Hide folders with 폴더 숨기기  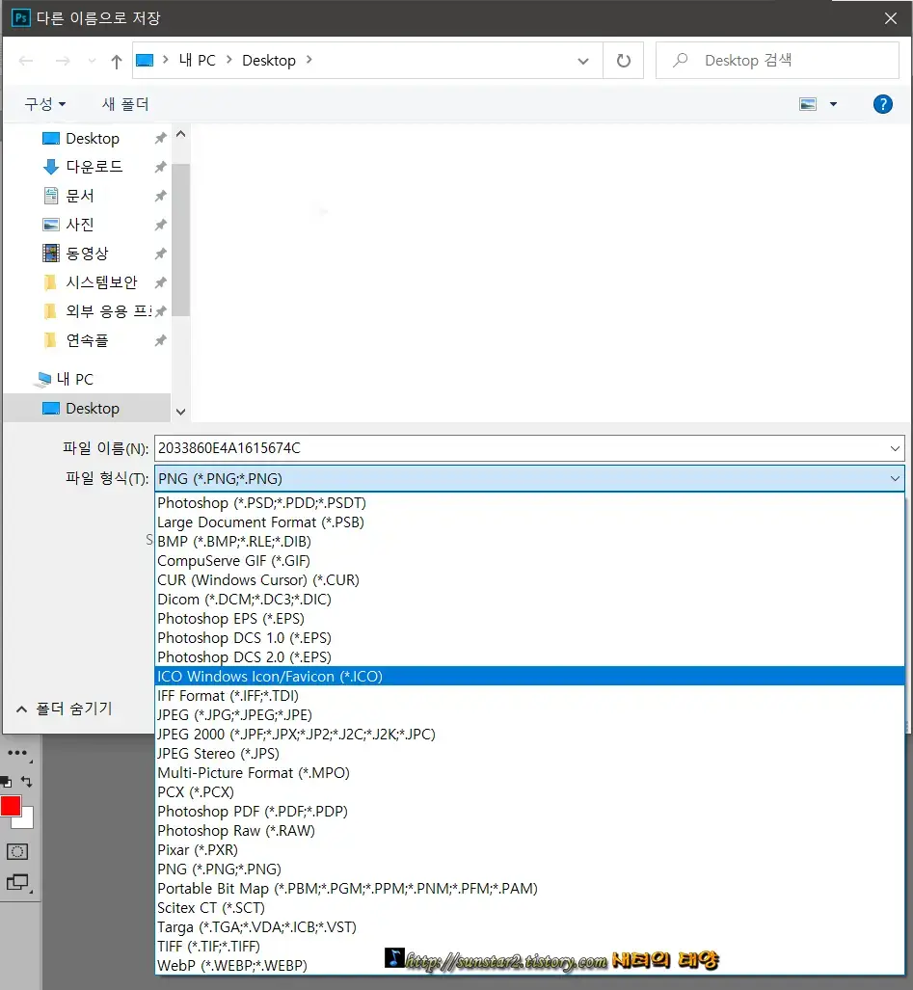click(x=65, y=709)
